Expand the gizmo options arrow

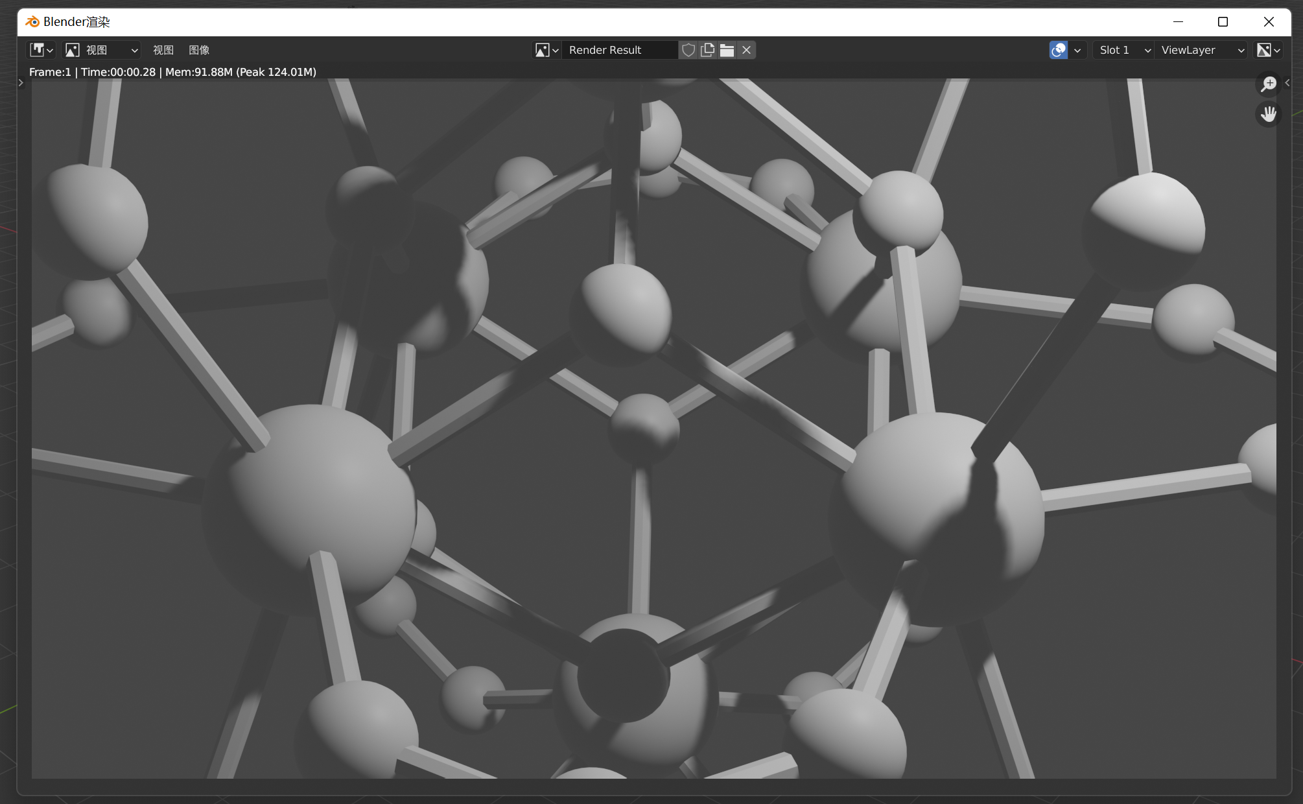[x=1077, y=50]
